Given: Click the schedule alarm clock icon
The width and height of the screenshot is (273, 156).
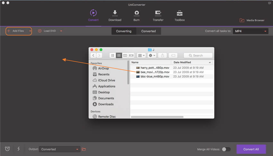Looking at the screenshot, I should tap(7, 149).
